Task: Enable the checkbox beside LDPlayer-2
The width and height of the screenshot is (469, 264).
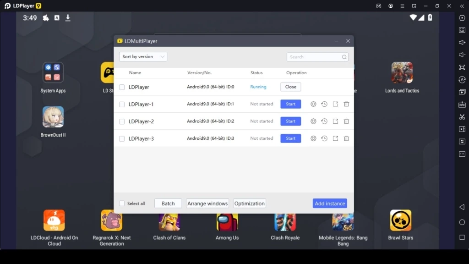Action: click(x=121, y=121)
